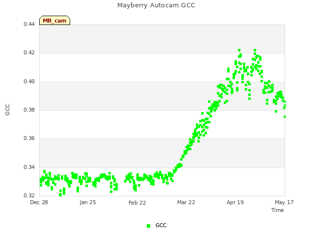
Task: Click the green GCC legend swatch
Action: click(x=148, y=226)
